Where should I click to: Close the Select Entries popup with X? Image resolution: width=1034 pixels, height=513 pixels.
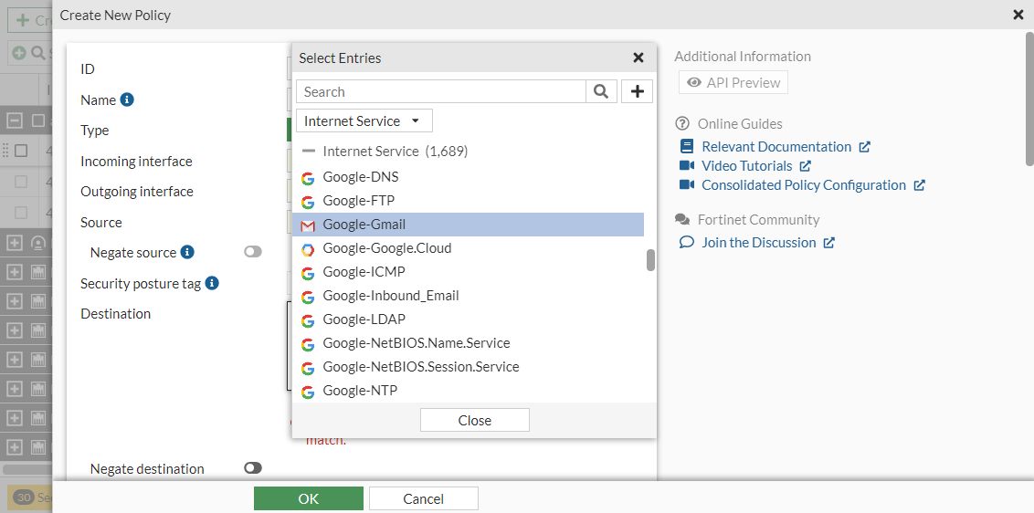coord(638,58)
